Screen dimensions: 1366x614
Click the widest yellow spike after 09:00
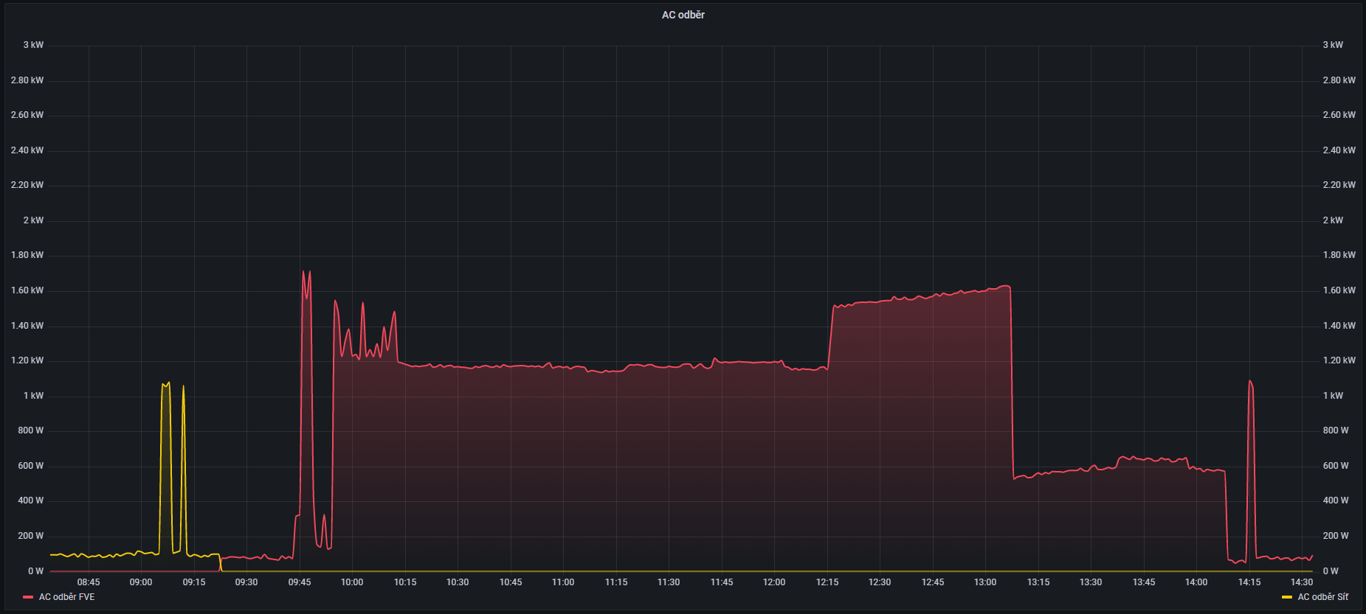[x=165, y=384]
